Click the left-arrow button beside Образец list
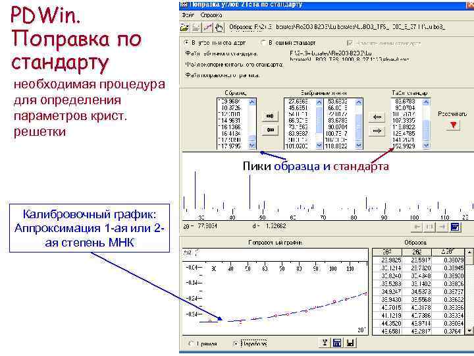Image resolution: width=474 pixels, height=356 pixels. [x=270, y=130]
